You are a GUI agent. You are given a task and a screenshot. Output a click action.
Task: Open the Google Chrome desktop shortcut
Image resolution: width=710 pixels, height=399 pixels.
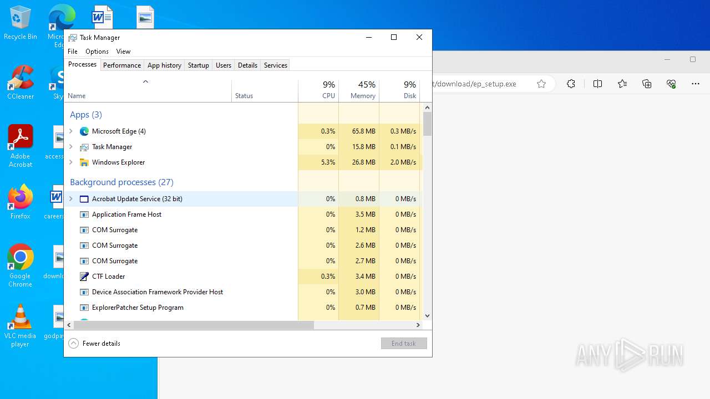pyautogui.click(x=20, y=266)
